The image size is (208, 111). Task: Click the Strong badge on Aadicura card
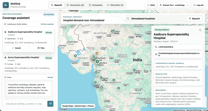49,32
